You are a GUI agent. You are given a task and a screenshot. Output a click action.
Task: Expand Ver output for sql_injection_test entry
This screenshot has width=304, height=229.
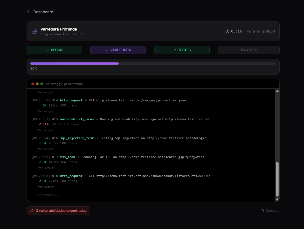[x=46, y=149]
